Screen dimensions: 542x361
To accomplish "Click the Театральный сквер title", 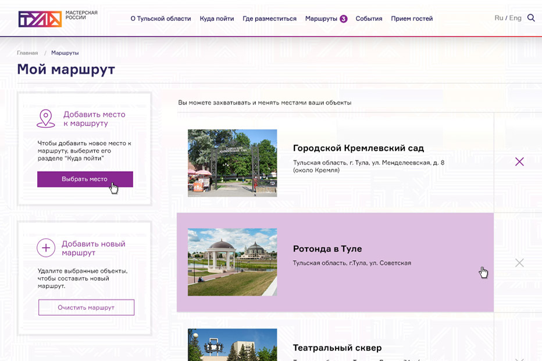I will tap(337, 348).
